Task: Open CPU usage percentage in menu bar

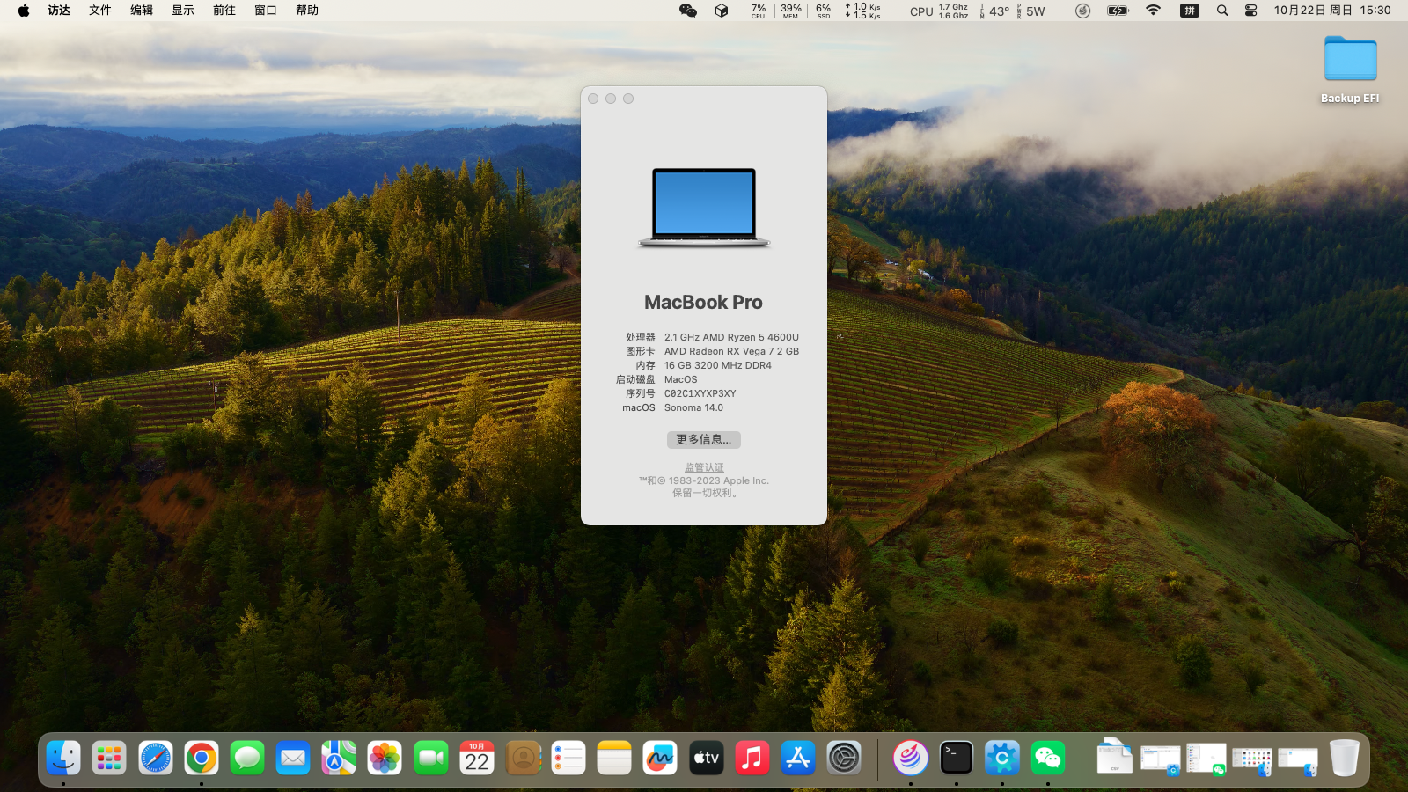Action: click(759, 11)
